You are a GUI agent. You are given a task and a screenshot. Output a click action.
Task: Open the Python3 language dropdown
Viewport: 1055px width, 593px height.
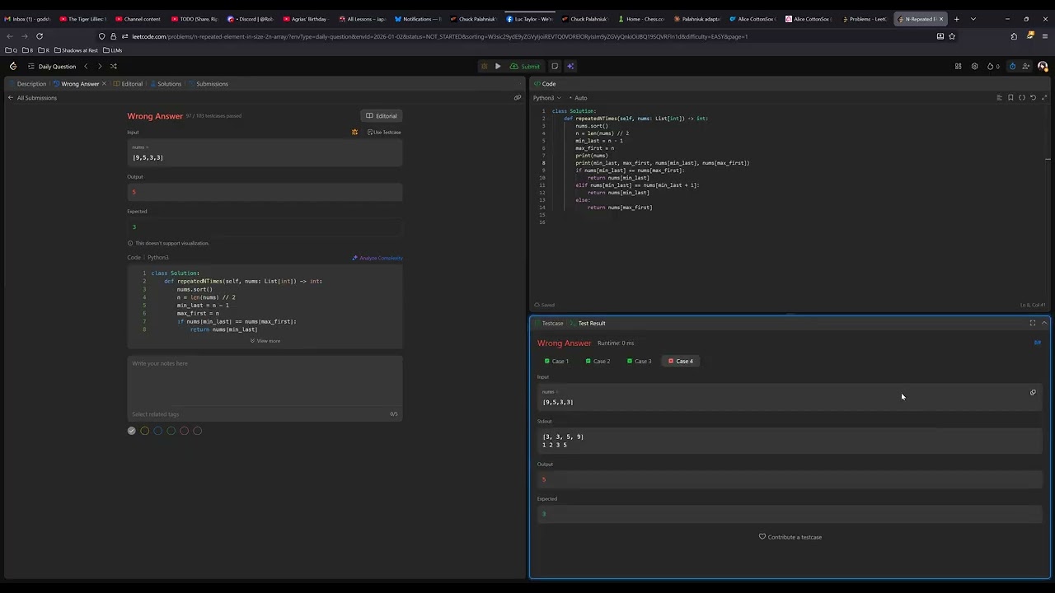[x=546, y=98]
